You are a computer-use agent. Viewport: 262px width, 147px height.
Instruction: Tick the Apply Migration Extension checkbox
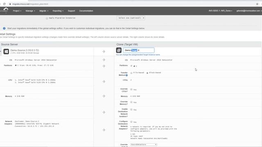coord(47,18)
